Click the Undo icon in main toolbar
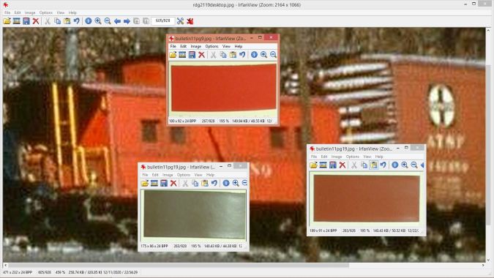 click(x=77, y=21)
